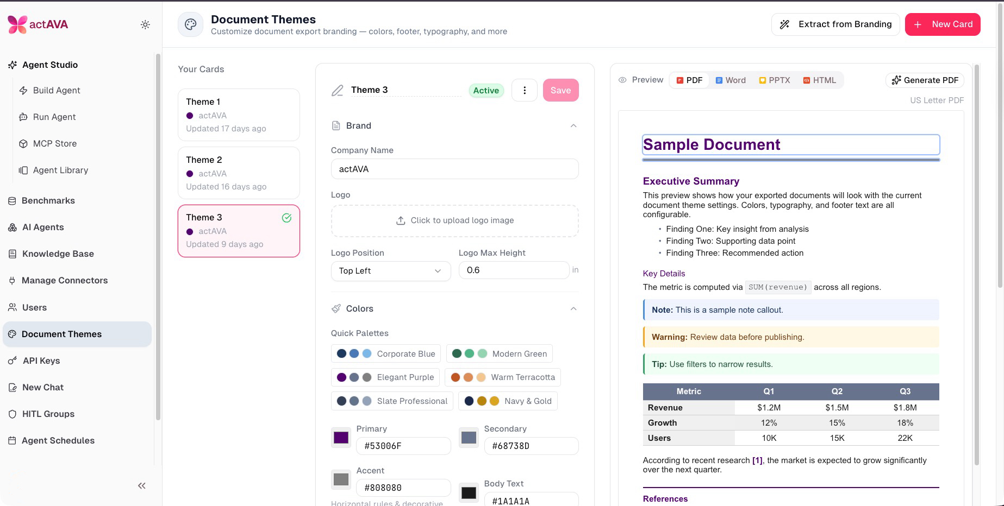The width and height of the screenshot is (1004, 506).
Task: Click the Generate PDF button
Action: [925, 80]
